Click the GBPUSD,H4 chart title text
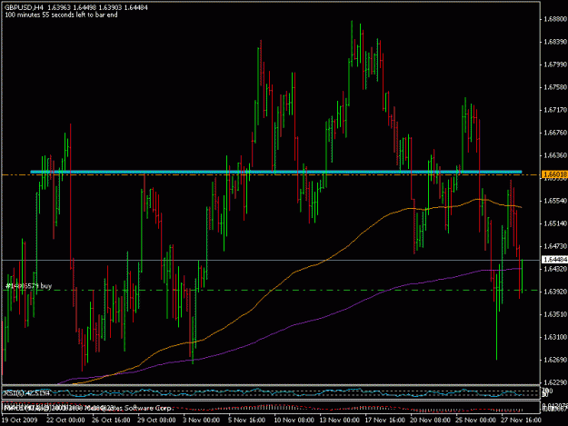 (24, 7)
